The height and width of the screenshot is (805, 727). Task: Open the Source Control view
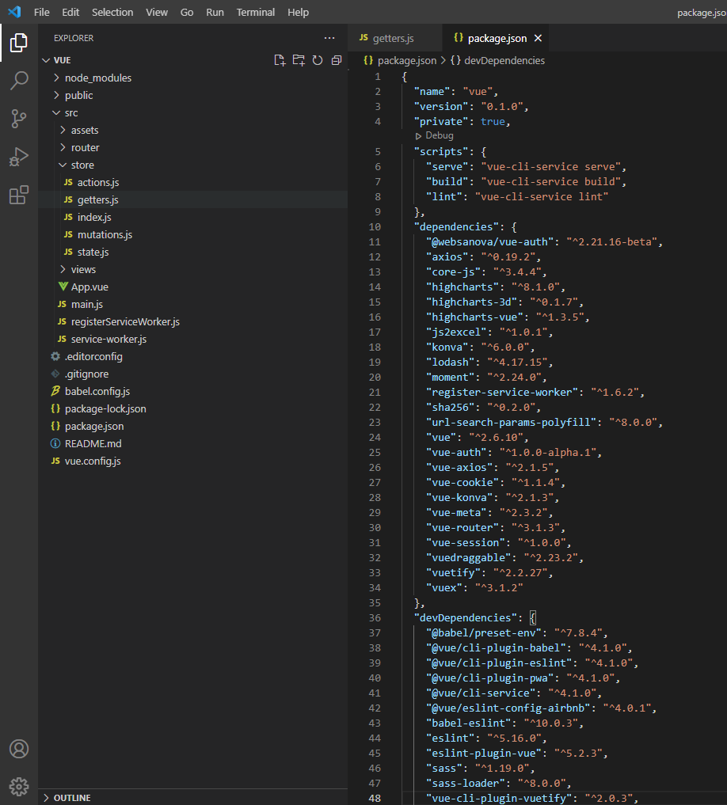pyautogui.click(x=19, y=119)
